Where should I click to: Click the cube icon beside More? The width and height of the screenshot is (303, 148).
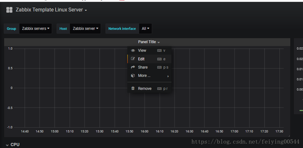[133, 76]
